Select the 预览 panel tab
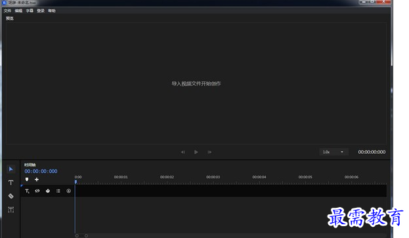The width and height of the screenshot is (409, 238). [10, 18]
